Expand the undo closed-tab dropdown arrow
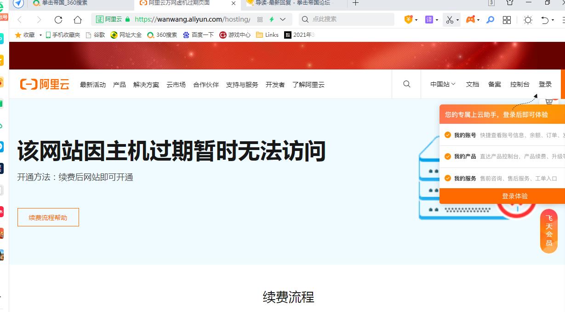The width and height of the screenshot is (565, 312). [x=553, y=20]
